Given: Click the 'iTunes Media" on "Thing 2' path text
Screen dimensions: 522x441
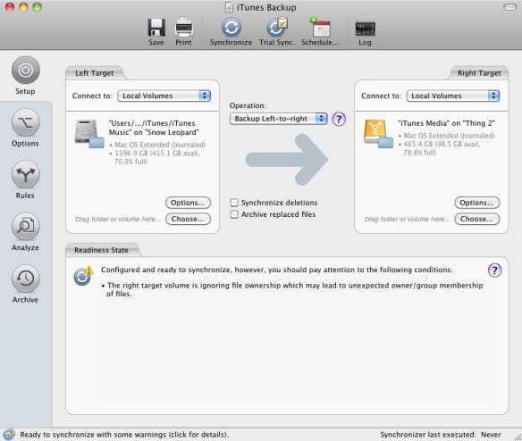Looking at the screenshot, I should coord(446,123).
